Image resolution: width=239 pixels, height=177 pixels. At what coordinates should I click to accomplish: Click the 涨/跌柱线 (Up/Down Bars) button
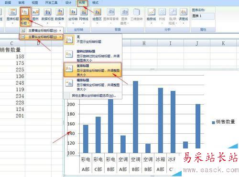[x=173, y=17]
